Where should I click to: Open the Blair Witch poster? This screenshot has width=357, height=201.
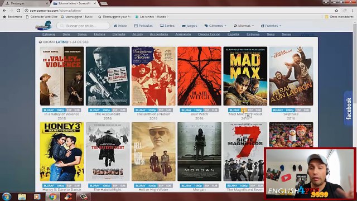[x=199, y=76]
